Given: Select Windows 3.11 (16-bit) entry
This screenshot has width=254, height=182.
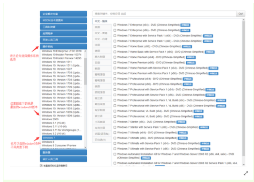Looking at the screenshot, I should click(x=54, y=126).
